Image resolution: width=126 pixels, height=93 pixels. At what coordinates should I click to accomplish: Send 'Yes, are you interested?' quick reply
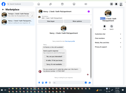[x=54, y=57]
